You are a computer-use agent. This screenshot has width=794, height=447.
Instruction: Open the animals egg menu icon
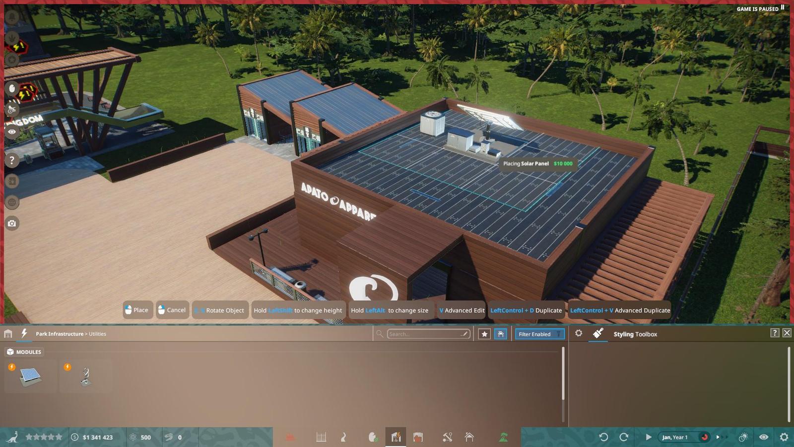pos(373,437)
